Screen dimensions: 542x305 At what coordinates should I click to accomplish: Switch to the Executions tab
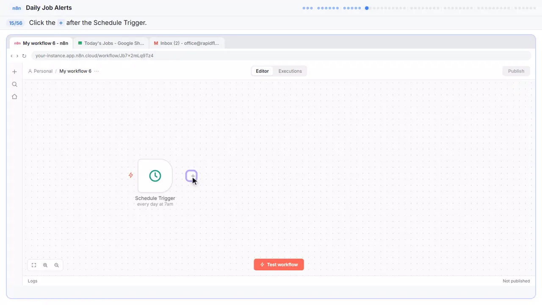point(290,71)
